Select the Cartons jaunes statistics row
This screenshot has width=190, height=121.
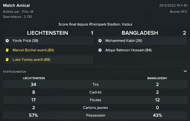(x=95, y=107)
